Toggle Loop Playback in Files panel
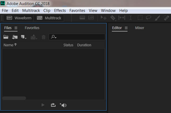The image size is (171, 113). (53, 105)
